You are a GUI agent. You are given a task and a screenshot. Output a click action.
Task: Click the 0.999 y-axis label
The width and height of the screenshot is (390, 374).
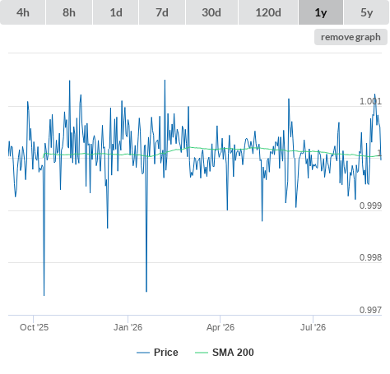tap(370, 205)
